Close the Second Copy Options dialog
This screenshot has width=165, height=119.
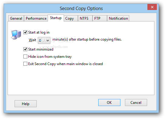click(x=152, y=7)
